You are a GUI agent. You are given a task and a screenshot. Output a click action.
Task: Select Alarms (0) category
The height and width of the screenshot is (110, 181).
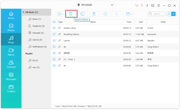[37, 40]
